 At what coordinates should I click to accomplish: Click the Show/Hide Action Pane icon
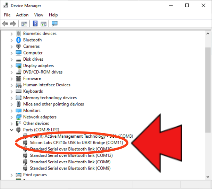(x=43, y=24)
